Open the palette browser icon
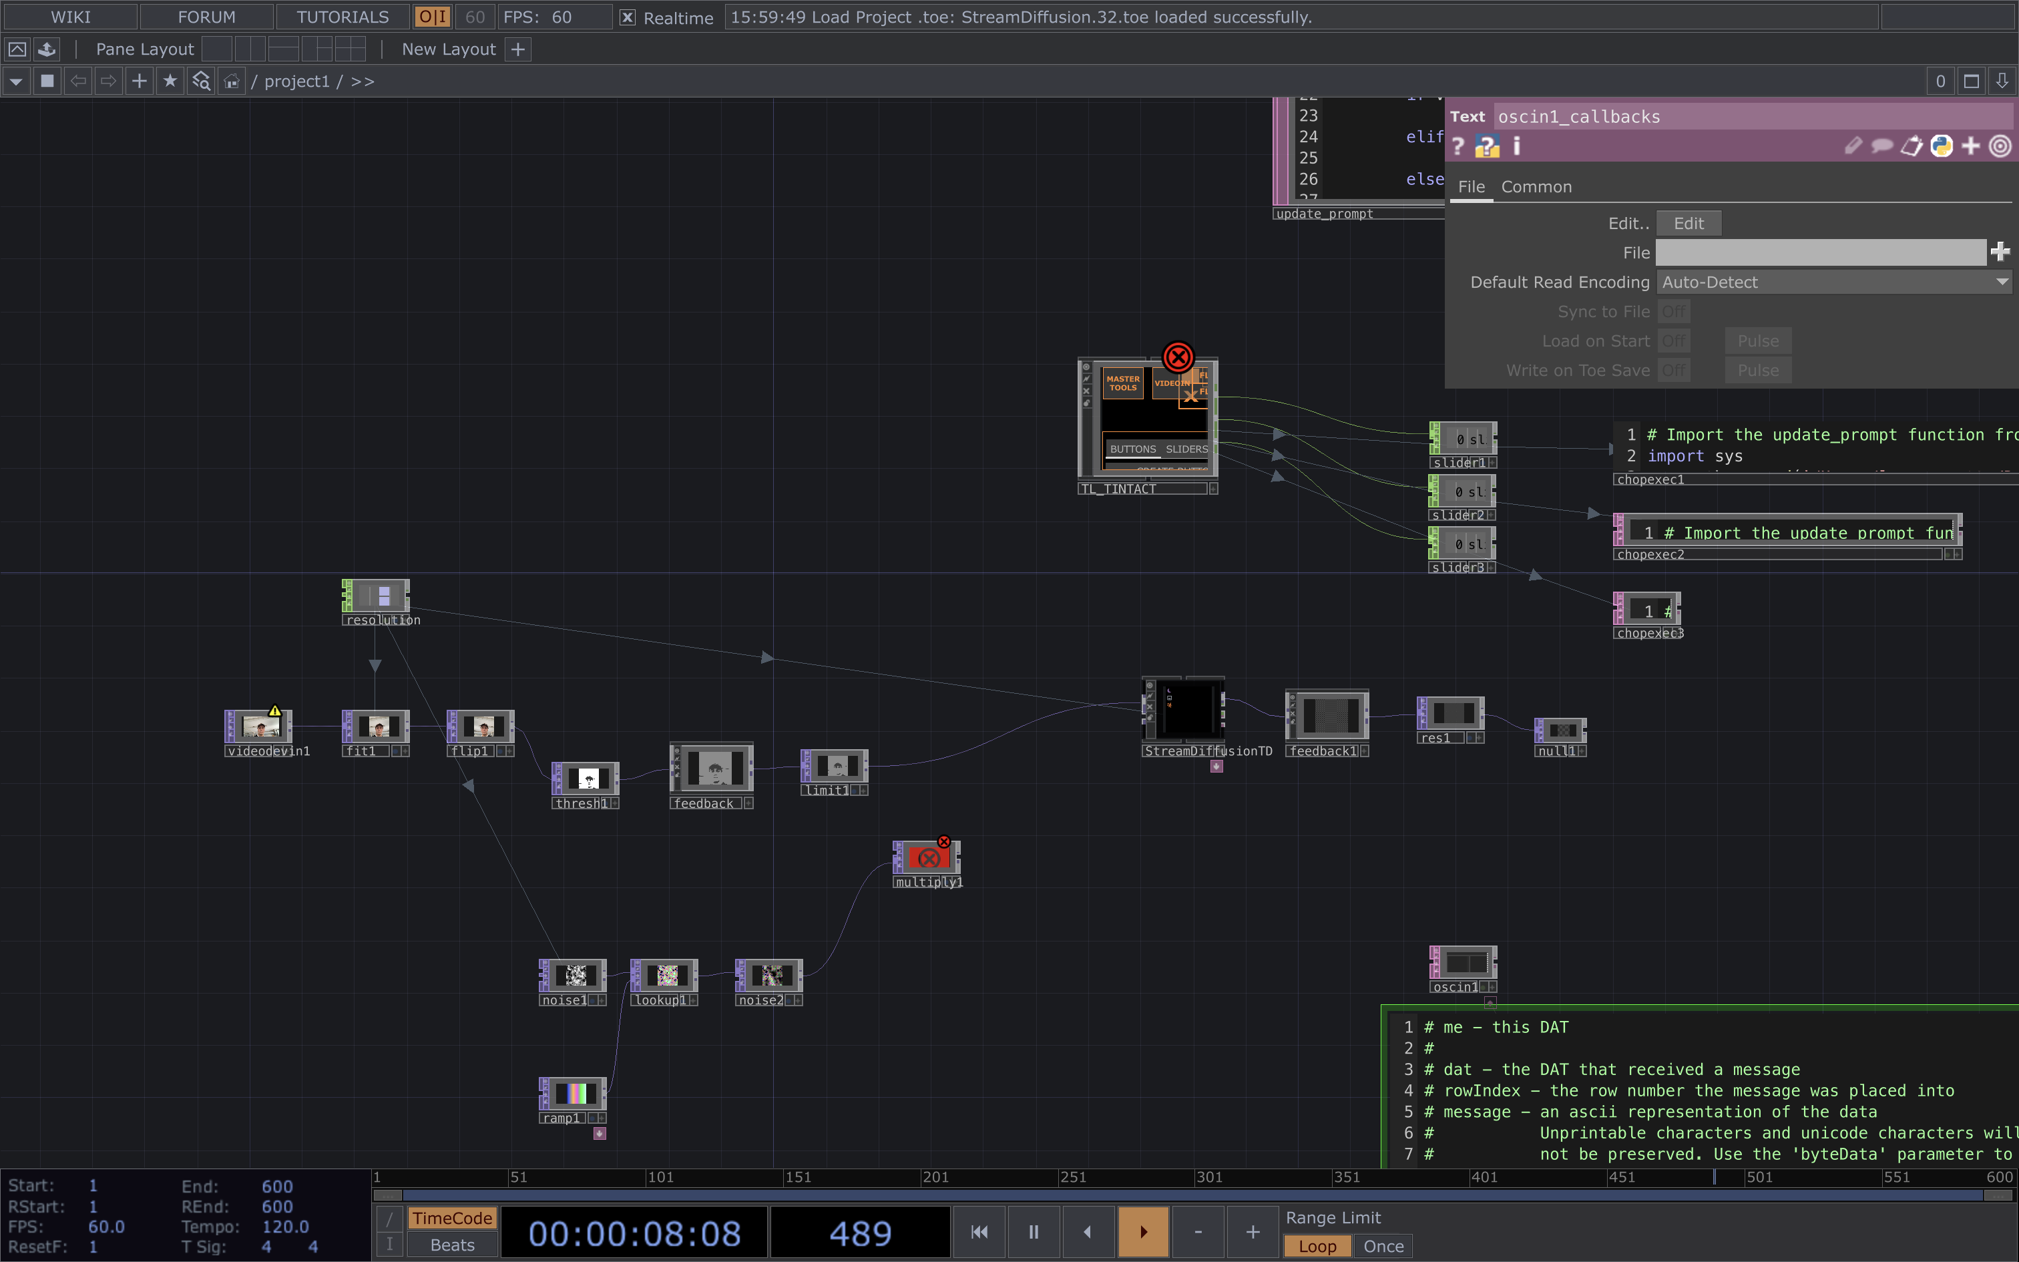This screenshot has width=2019, height=1262. [x=47, y=49]
